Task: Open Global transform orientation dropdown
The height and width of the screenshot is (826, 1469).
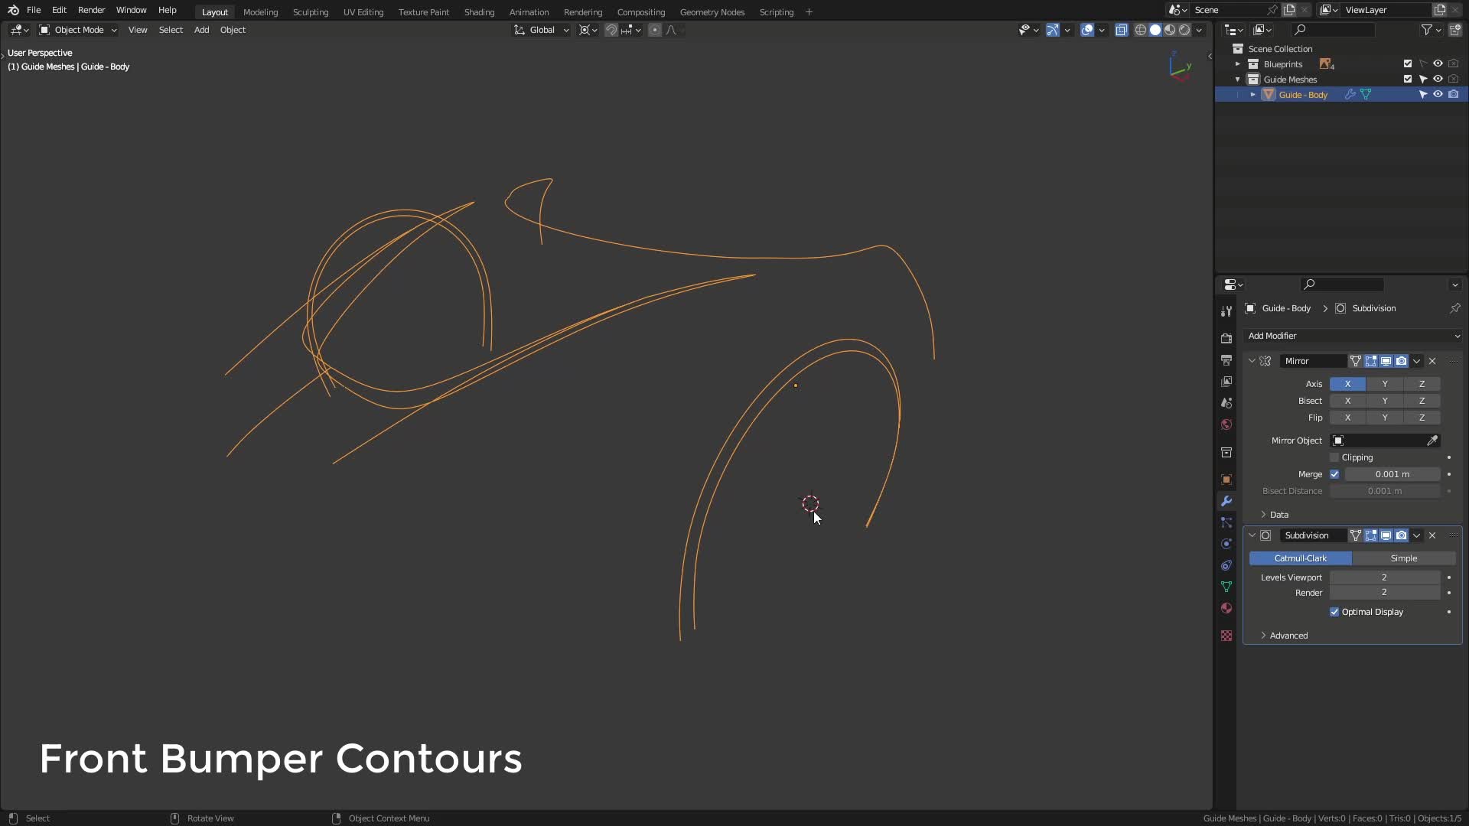Action: pos(542,30)
